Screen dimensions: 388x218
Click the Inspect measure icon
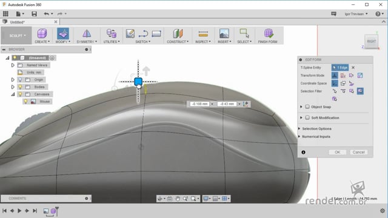[203, 34]
